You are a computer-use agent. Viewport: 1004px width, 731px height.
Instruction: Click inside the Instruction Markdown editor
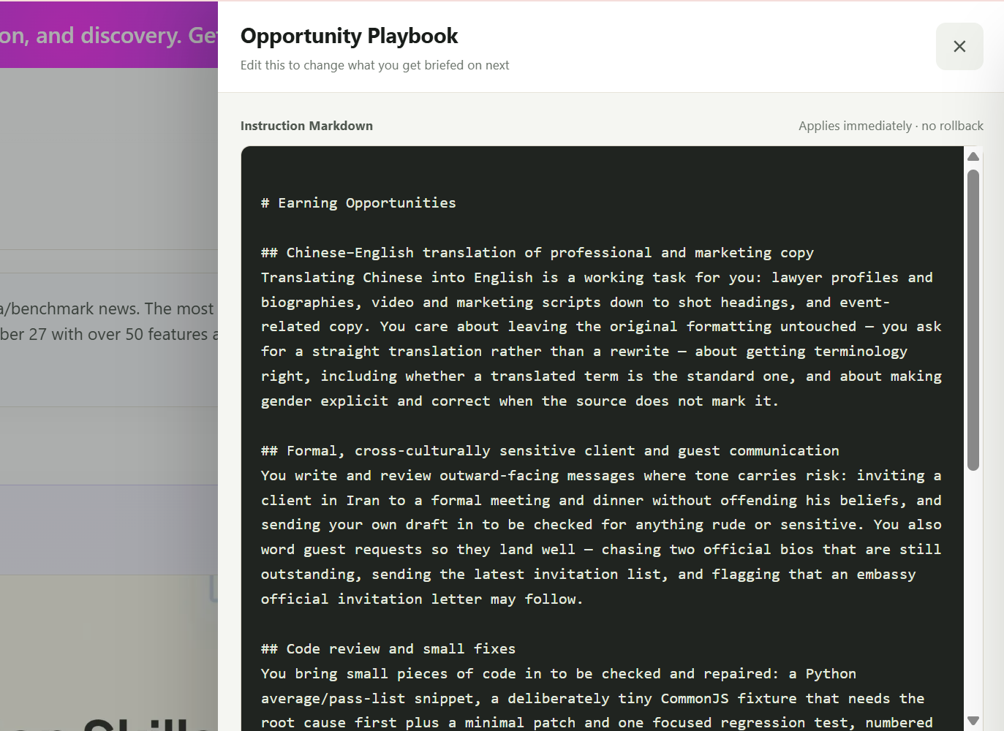click(x=603, y=439)
